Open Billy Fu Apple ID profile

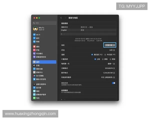click(x=39, y=28)
